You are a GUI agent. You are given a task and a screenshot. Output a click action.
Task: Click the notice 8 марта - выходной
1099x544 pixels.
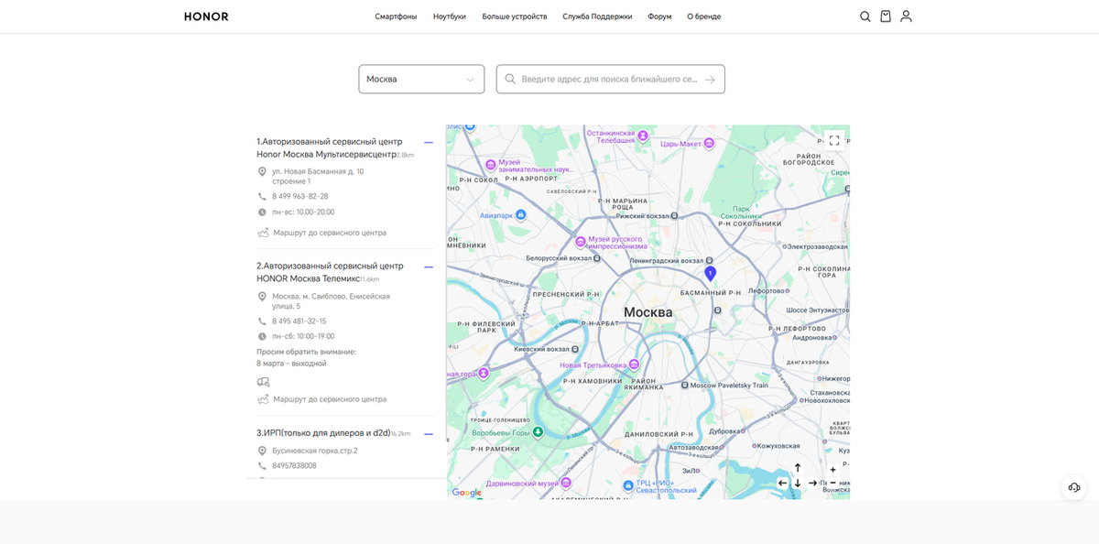[291, 364]
